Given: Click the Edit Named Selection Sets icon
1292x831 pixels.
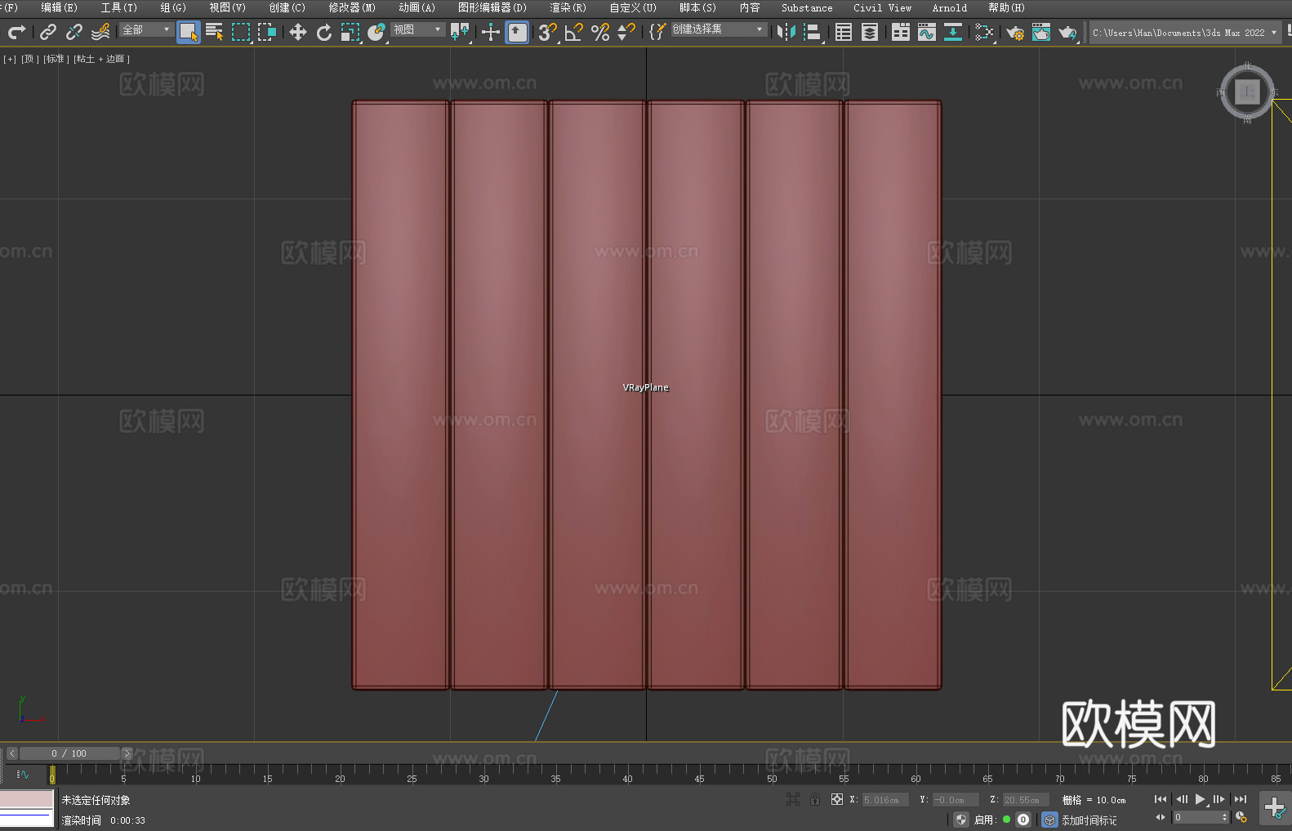Looking at the screenshot, I should 657,32.
